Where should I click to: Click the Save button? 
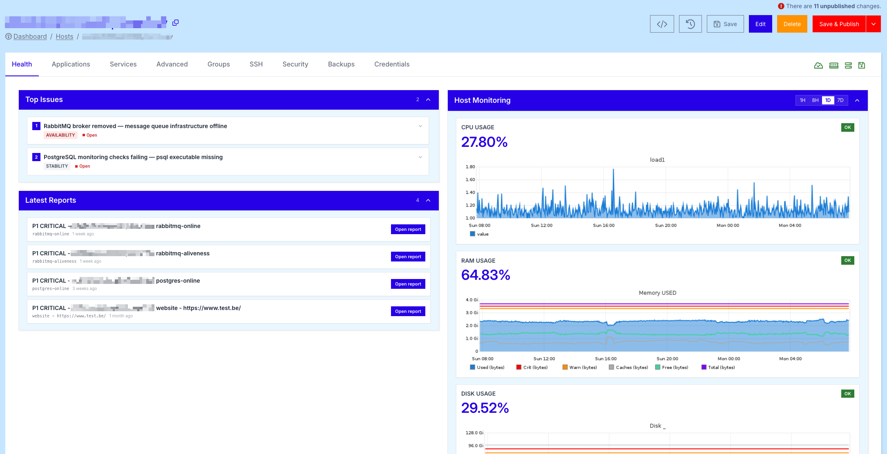(725, 24)
